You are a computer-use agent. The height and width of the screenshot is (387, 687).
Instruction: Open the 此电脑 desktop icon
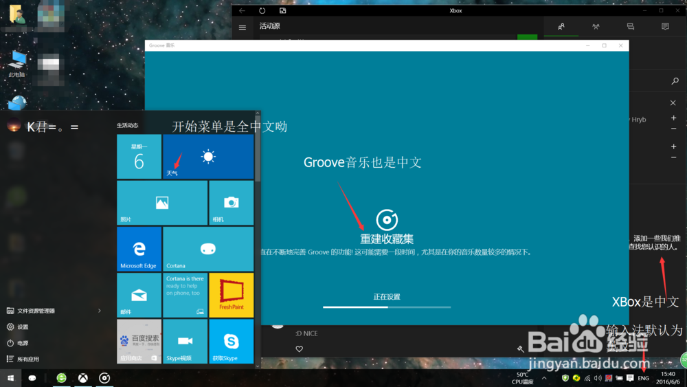coord(16,64)
